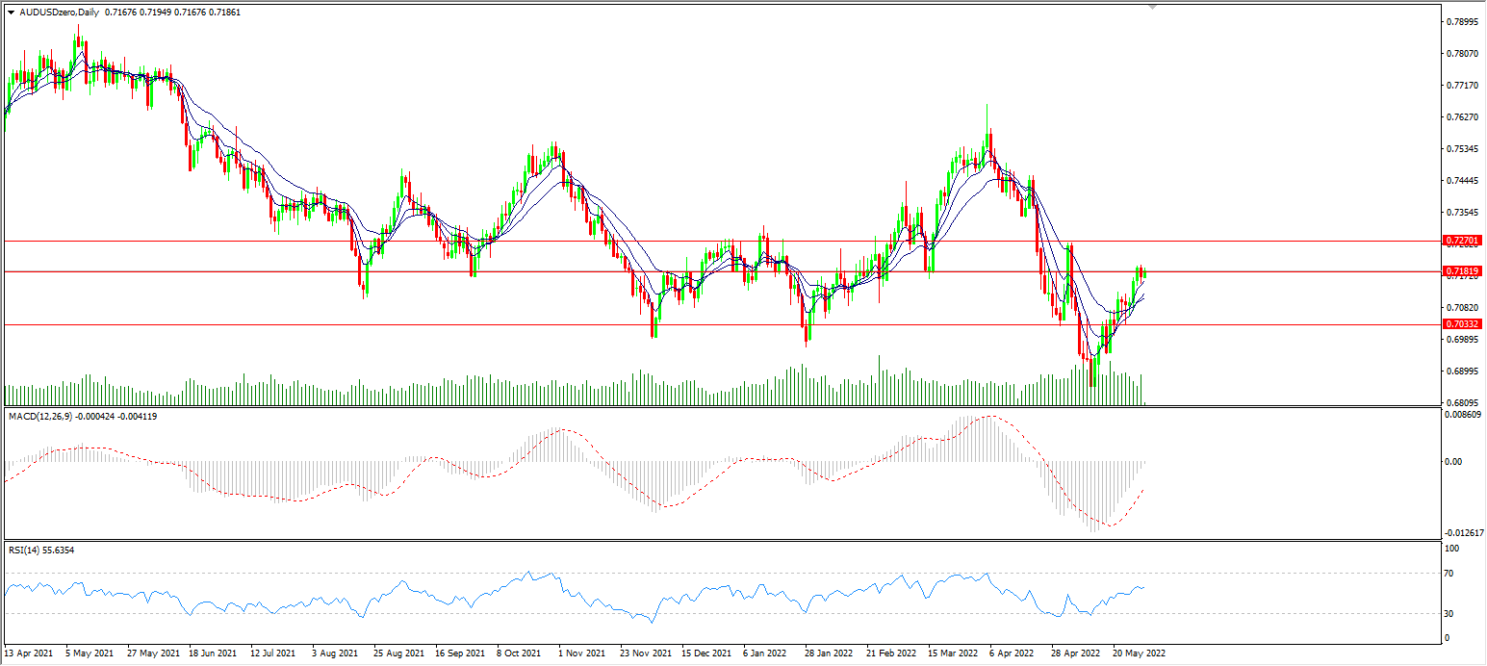Screen dimensions: 1487x666
Task: Click the 0.78995 price axis value
Action: [1462, 21]
